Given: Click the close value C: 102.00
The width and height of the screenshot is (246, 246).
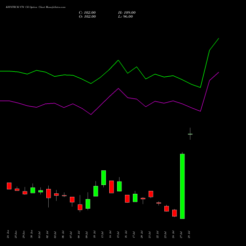Looking at the screenshot, I should click(87, 13).
